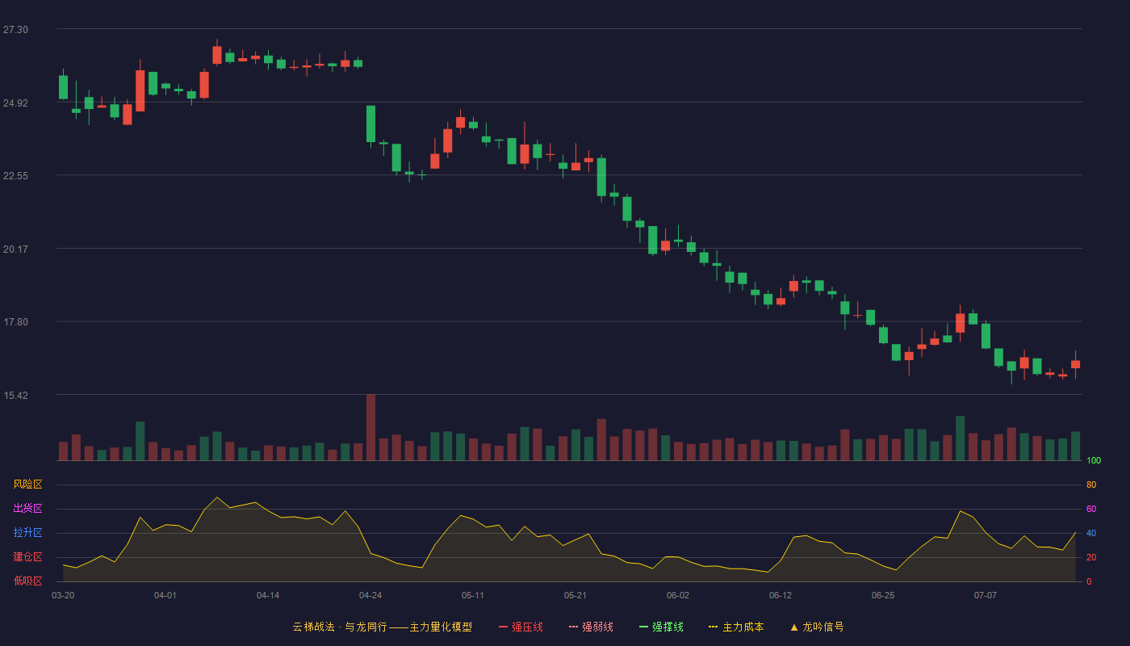The width and height of the screenshot is (1130, 646).
Task: Click the 03-20 date axis label
Action: (x=63, y=595)
